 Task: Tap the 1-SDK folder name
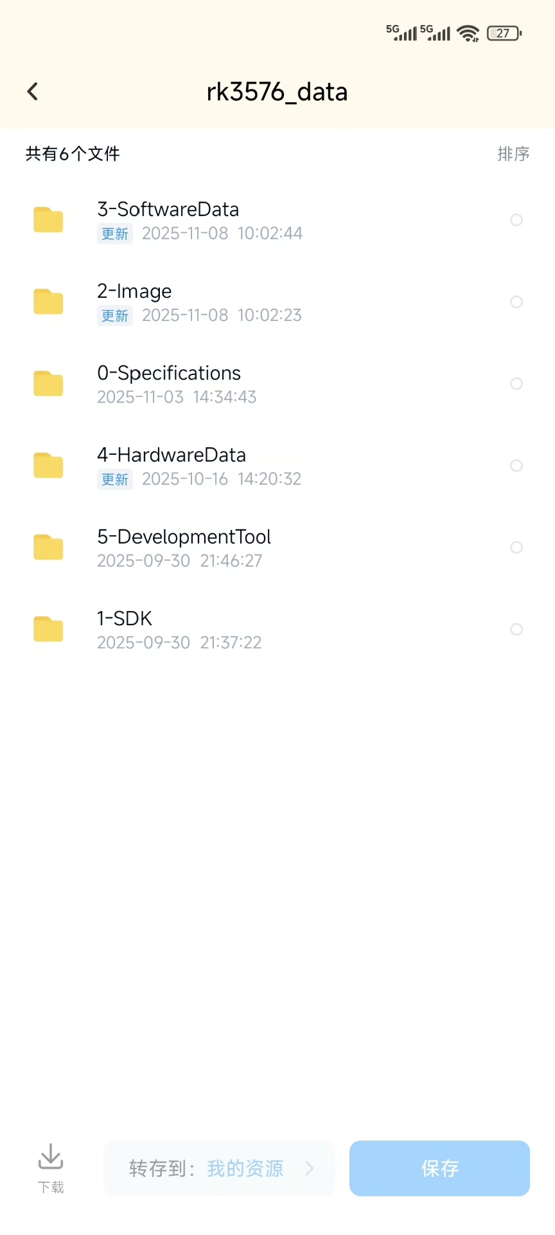click(x=125, y=618)
